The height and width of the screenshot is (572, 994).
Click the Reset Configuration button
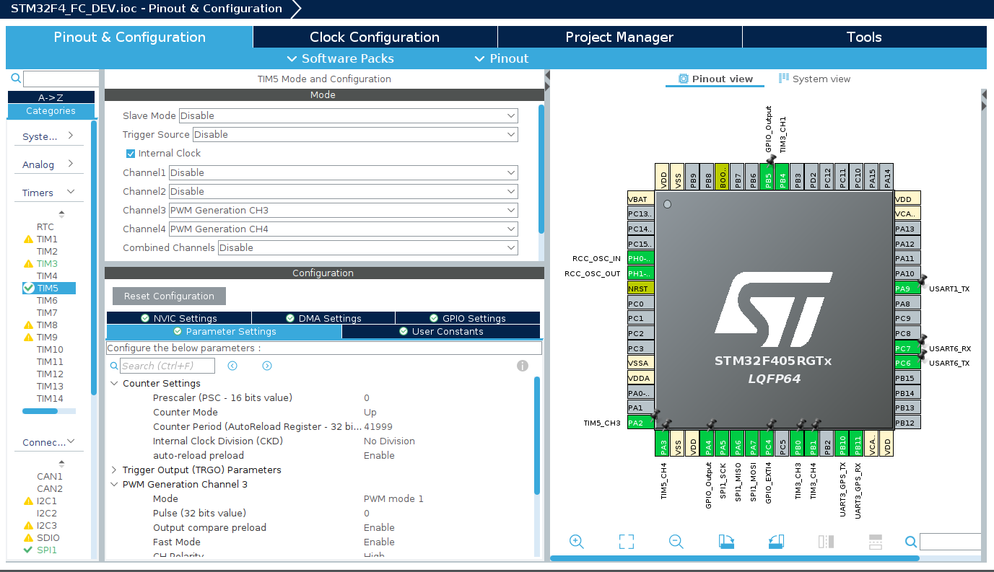169,296
